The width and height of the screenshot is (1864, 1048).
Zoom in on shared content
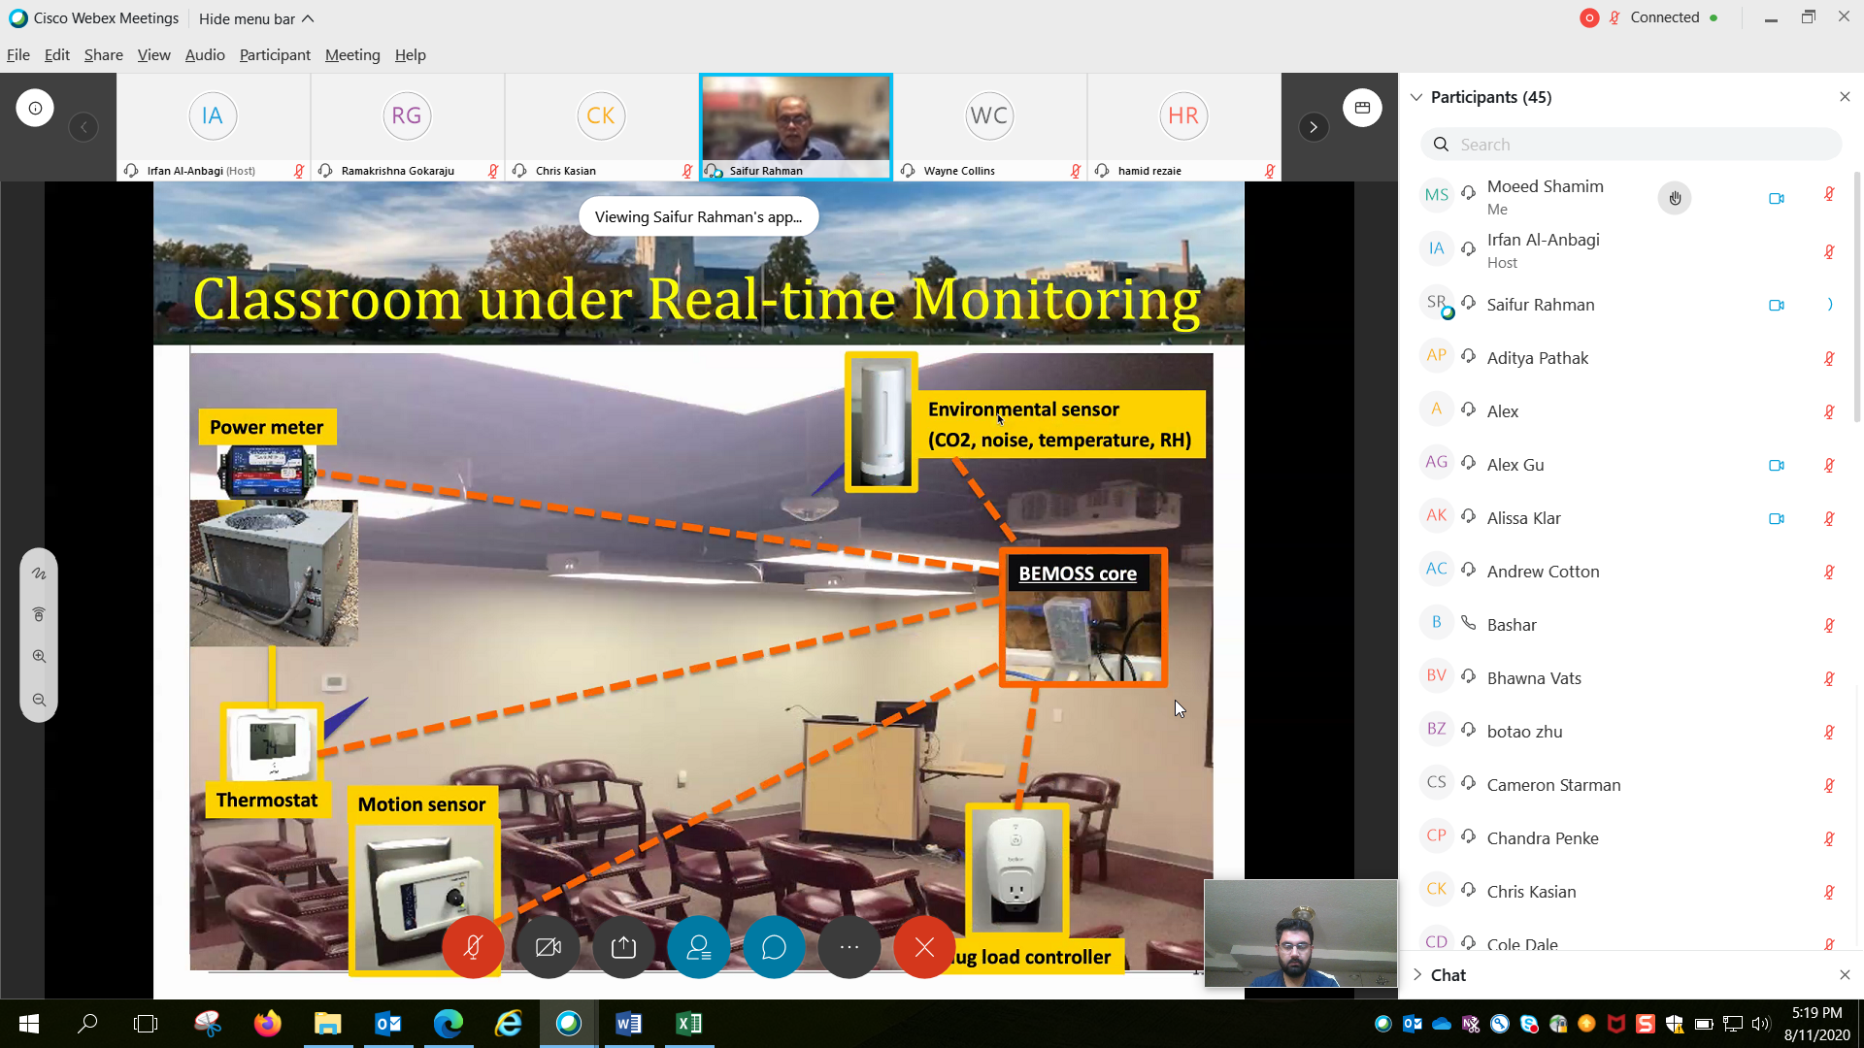tap(39, 657)
